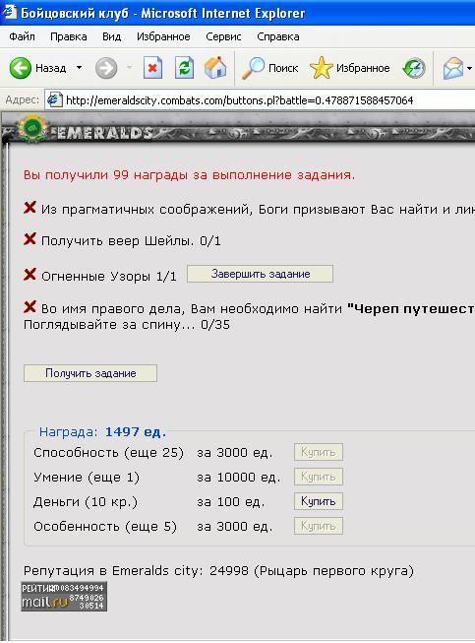Open Favorites with the star icon
475x643 pixels.
(321, 68)
